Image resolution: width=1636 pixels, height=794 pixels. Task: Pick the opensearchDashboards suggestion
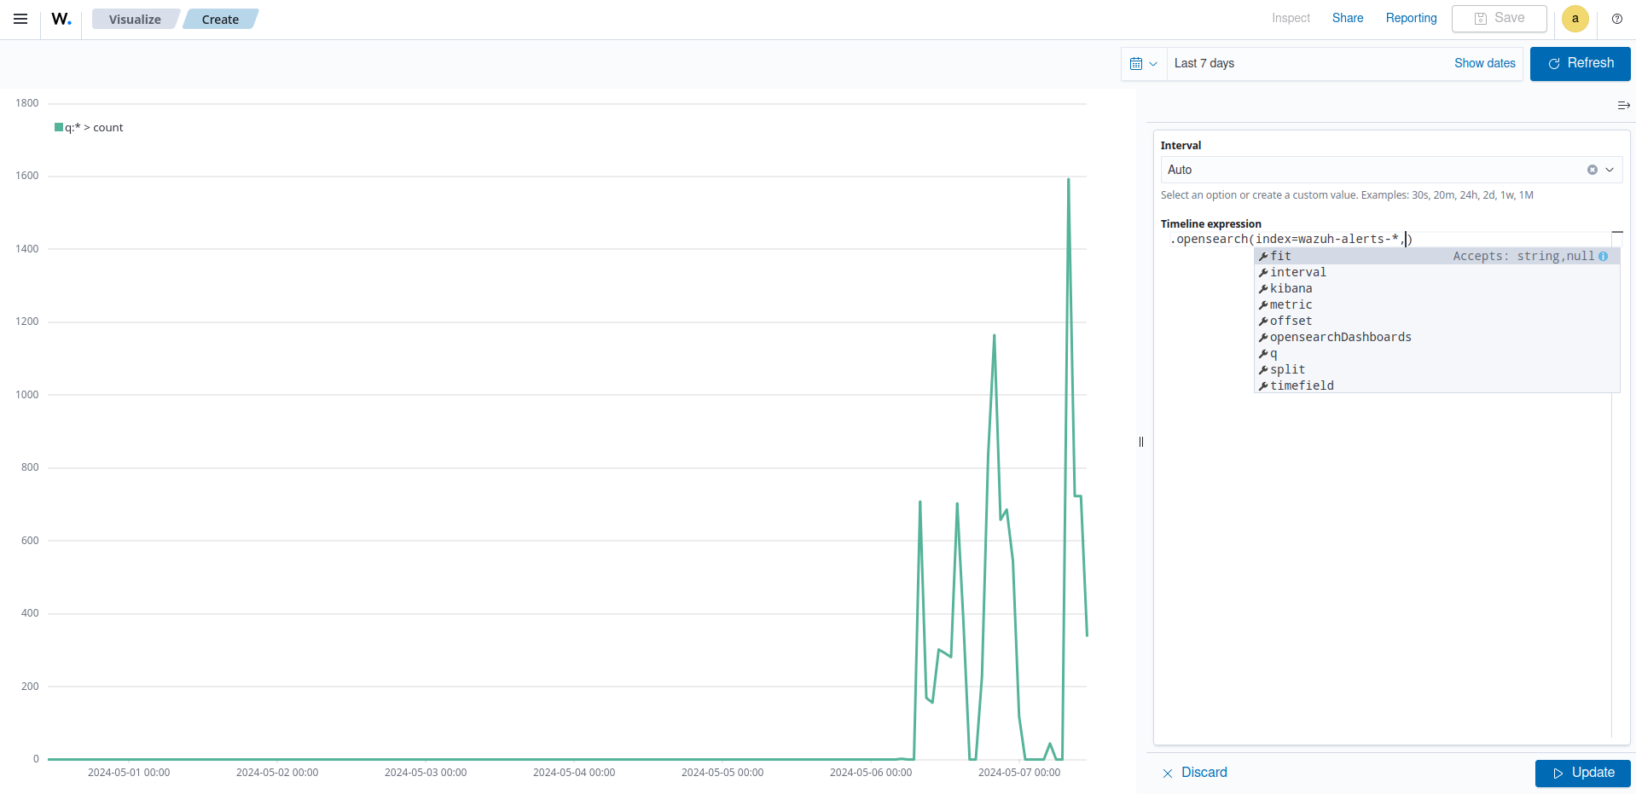click(1436, 337)
